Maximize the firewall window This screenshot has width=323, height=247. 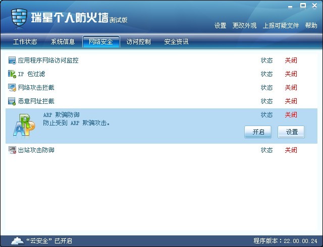point(303,6)
